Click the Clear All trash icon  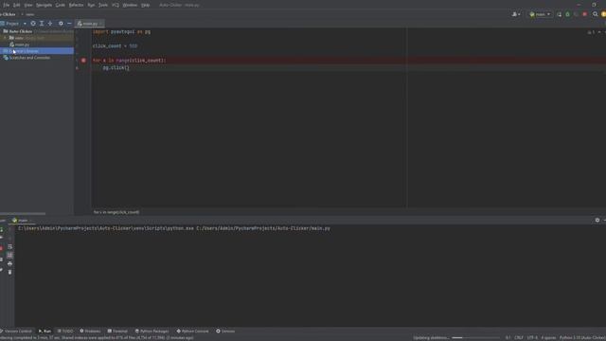tap(10, 272)
